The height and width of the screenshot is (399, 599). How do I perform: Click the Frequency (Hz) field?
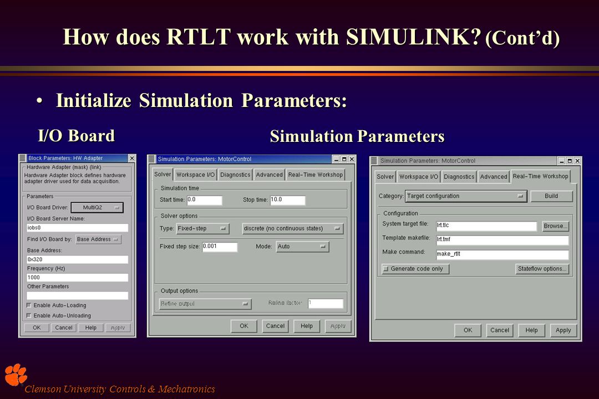(77, 278)
